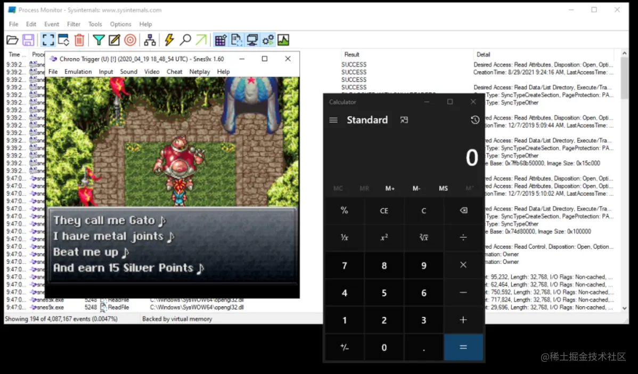Click the lightning bolt Event Properties icon
638x374 pixels.
click(169, 40)
